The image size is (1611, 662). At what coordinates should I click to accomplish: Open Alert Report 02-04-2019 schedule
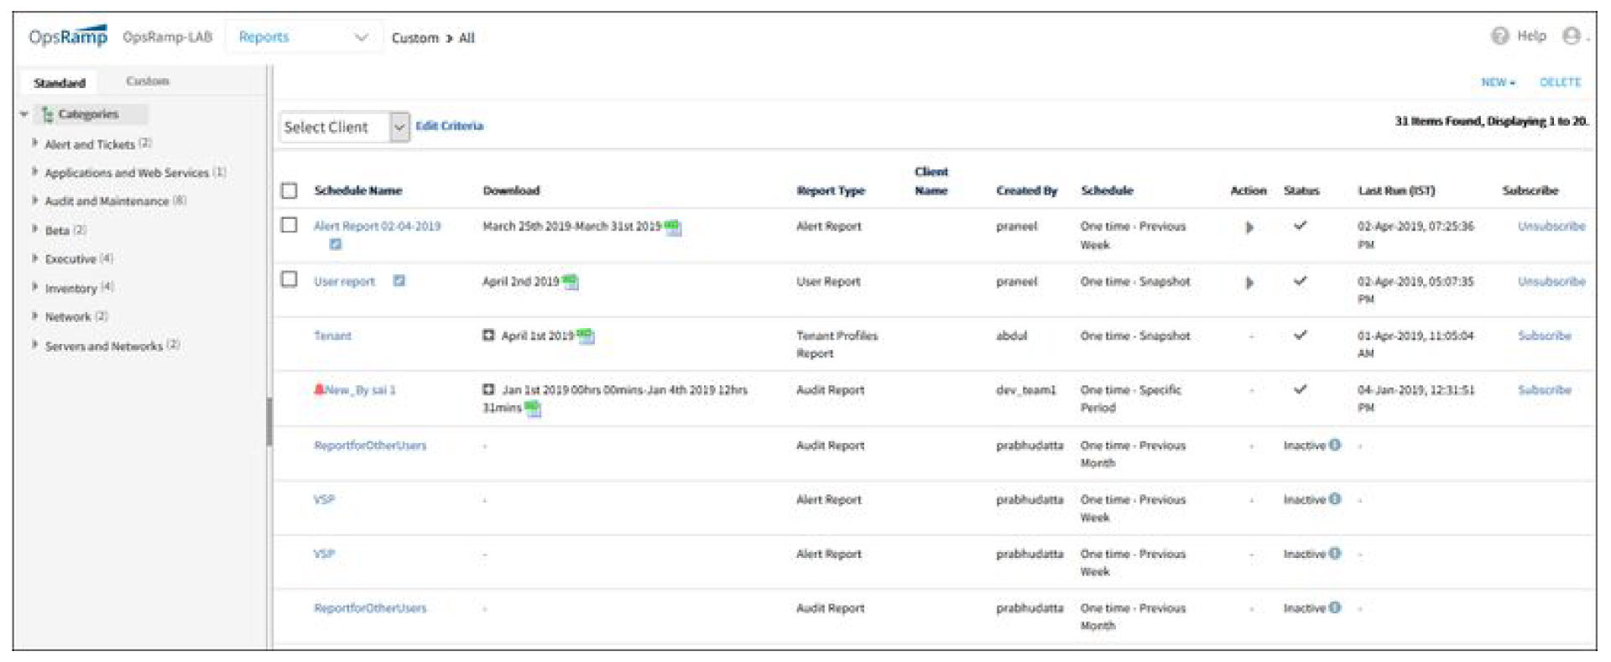click(x=378, y=227)
